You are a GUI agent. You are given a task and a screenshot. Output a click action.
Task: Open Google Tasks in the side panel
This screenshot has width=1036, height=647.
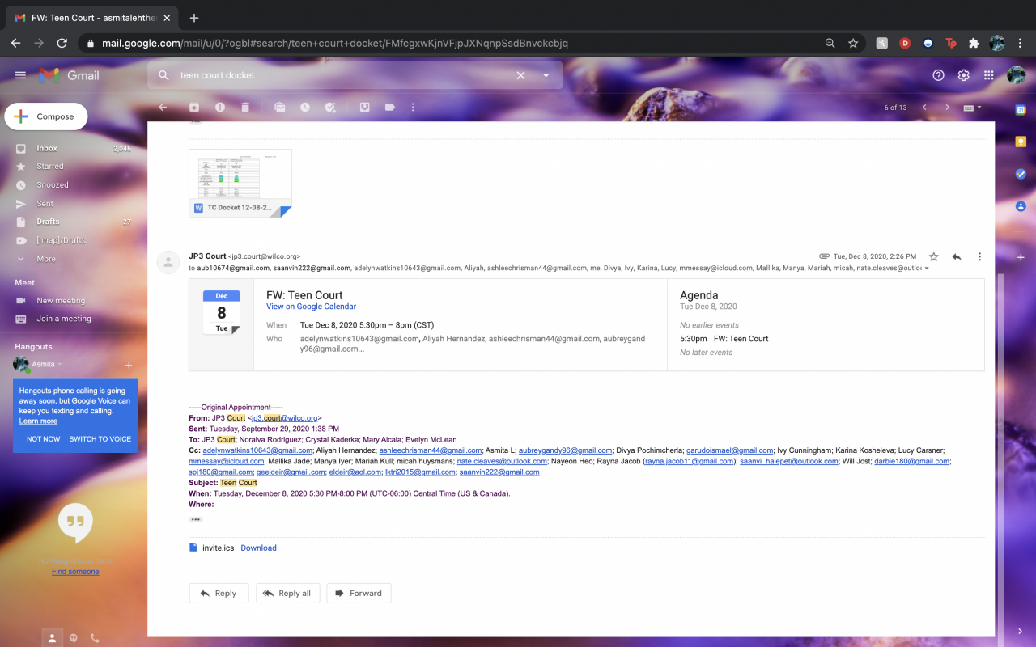tap(1021, 174)
